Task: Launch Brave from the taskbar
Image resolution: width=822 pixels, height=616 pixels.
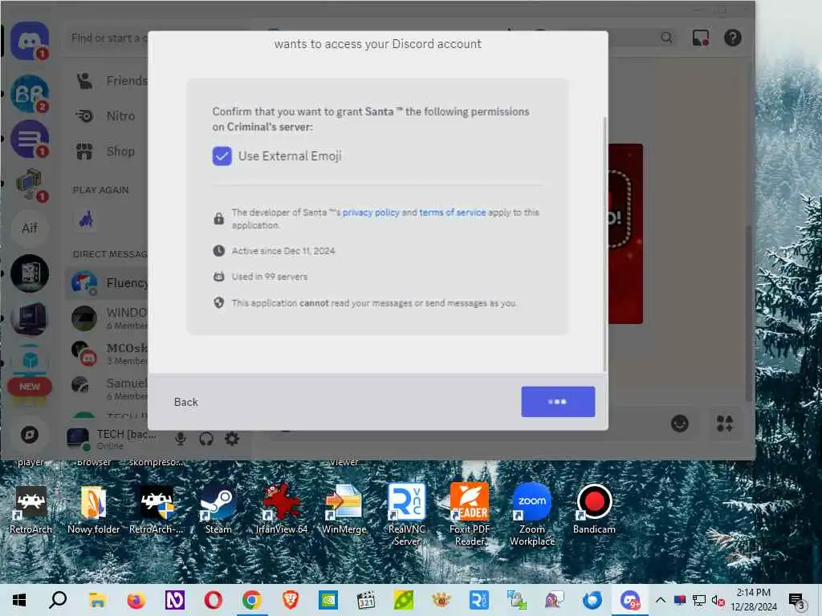Action: pyautogui.click(x=291, y=600)
